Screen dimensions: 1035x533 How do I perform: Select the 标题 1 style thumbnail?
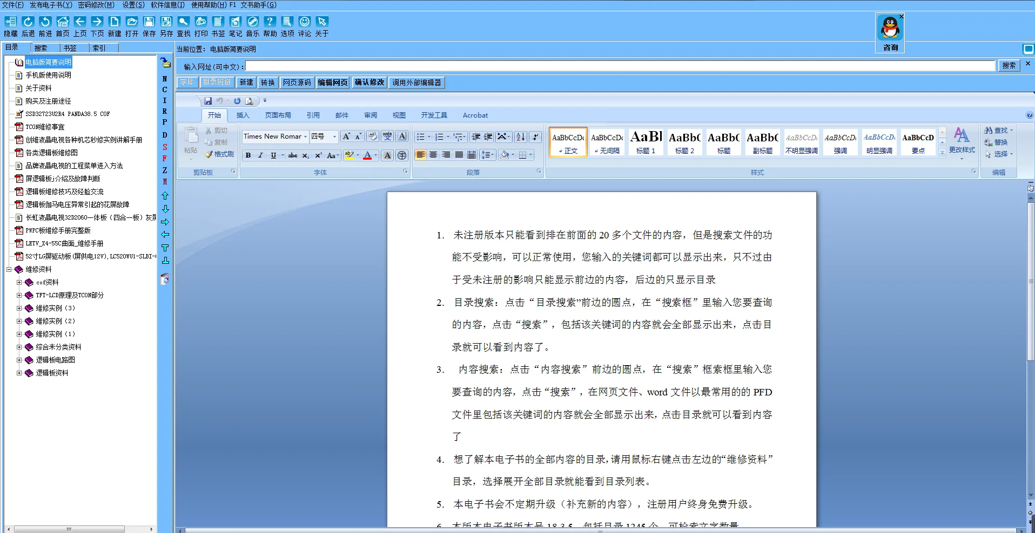(x=646, y=142)
